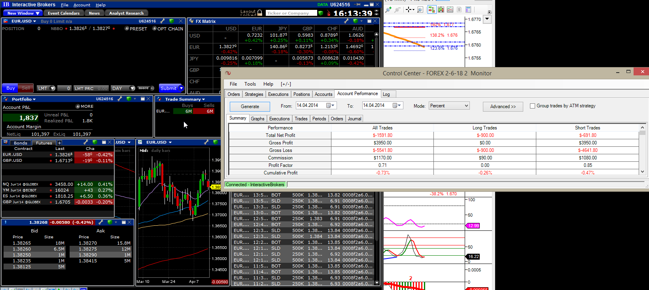The height and width of the screenshot is (290, 649).
Task: Click MORE in the Portfolio Account P&L section
Action: [x=85, y=107]
